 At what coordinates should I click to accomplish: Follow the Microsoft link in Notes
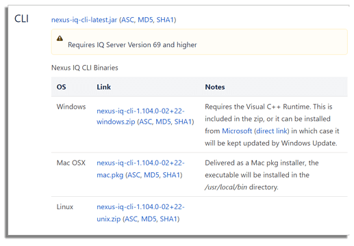(237, 131)
